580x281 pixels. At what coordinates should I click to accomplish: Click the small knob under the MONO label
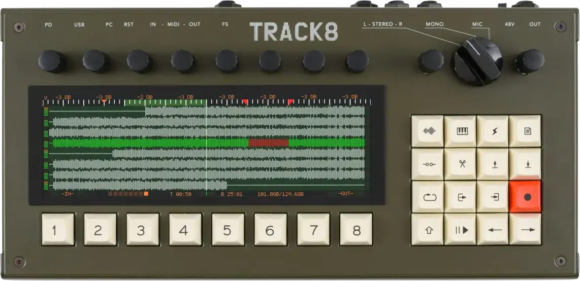tap(431, 61)
